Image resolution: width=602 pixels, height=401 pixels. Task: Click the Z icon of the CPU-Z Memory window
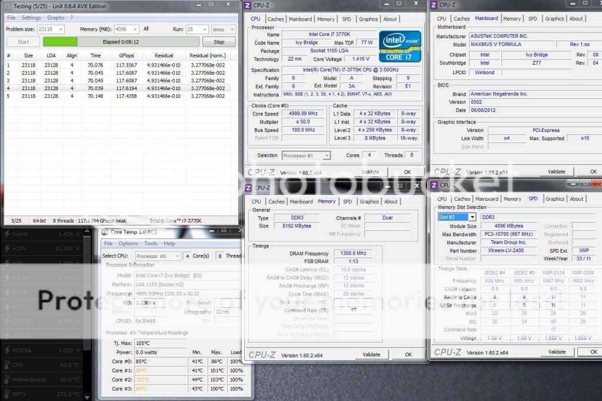[x=248, y=187]
